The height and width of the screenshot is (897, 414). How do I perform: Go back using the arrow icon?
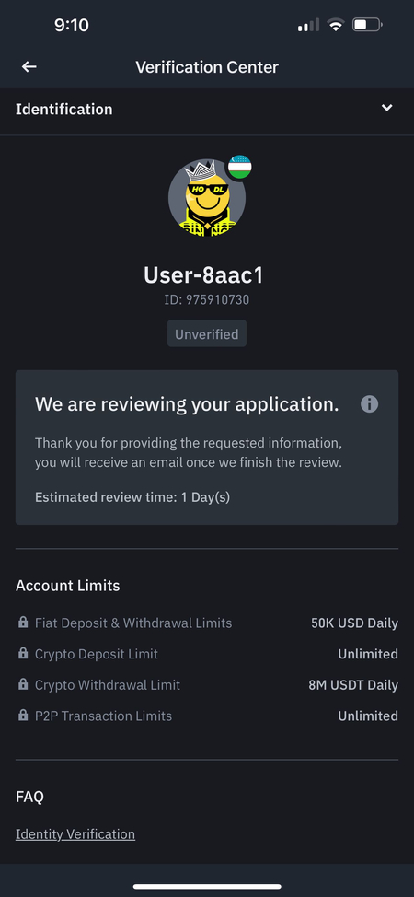[29, 67]
